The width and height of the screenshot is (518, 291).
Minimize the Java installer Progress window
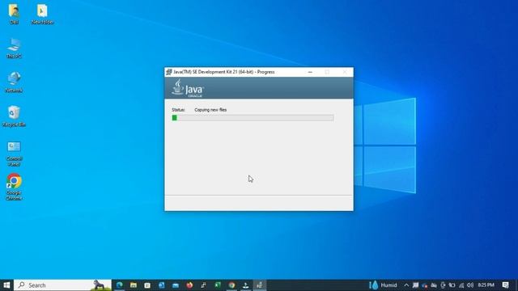(310, 72)
